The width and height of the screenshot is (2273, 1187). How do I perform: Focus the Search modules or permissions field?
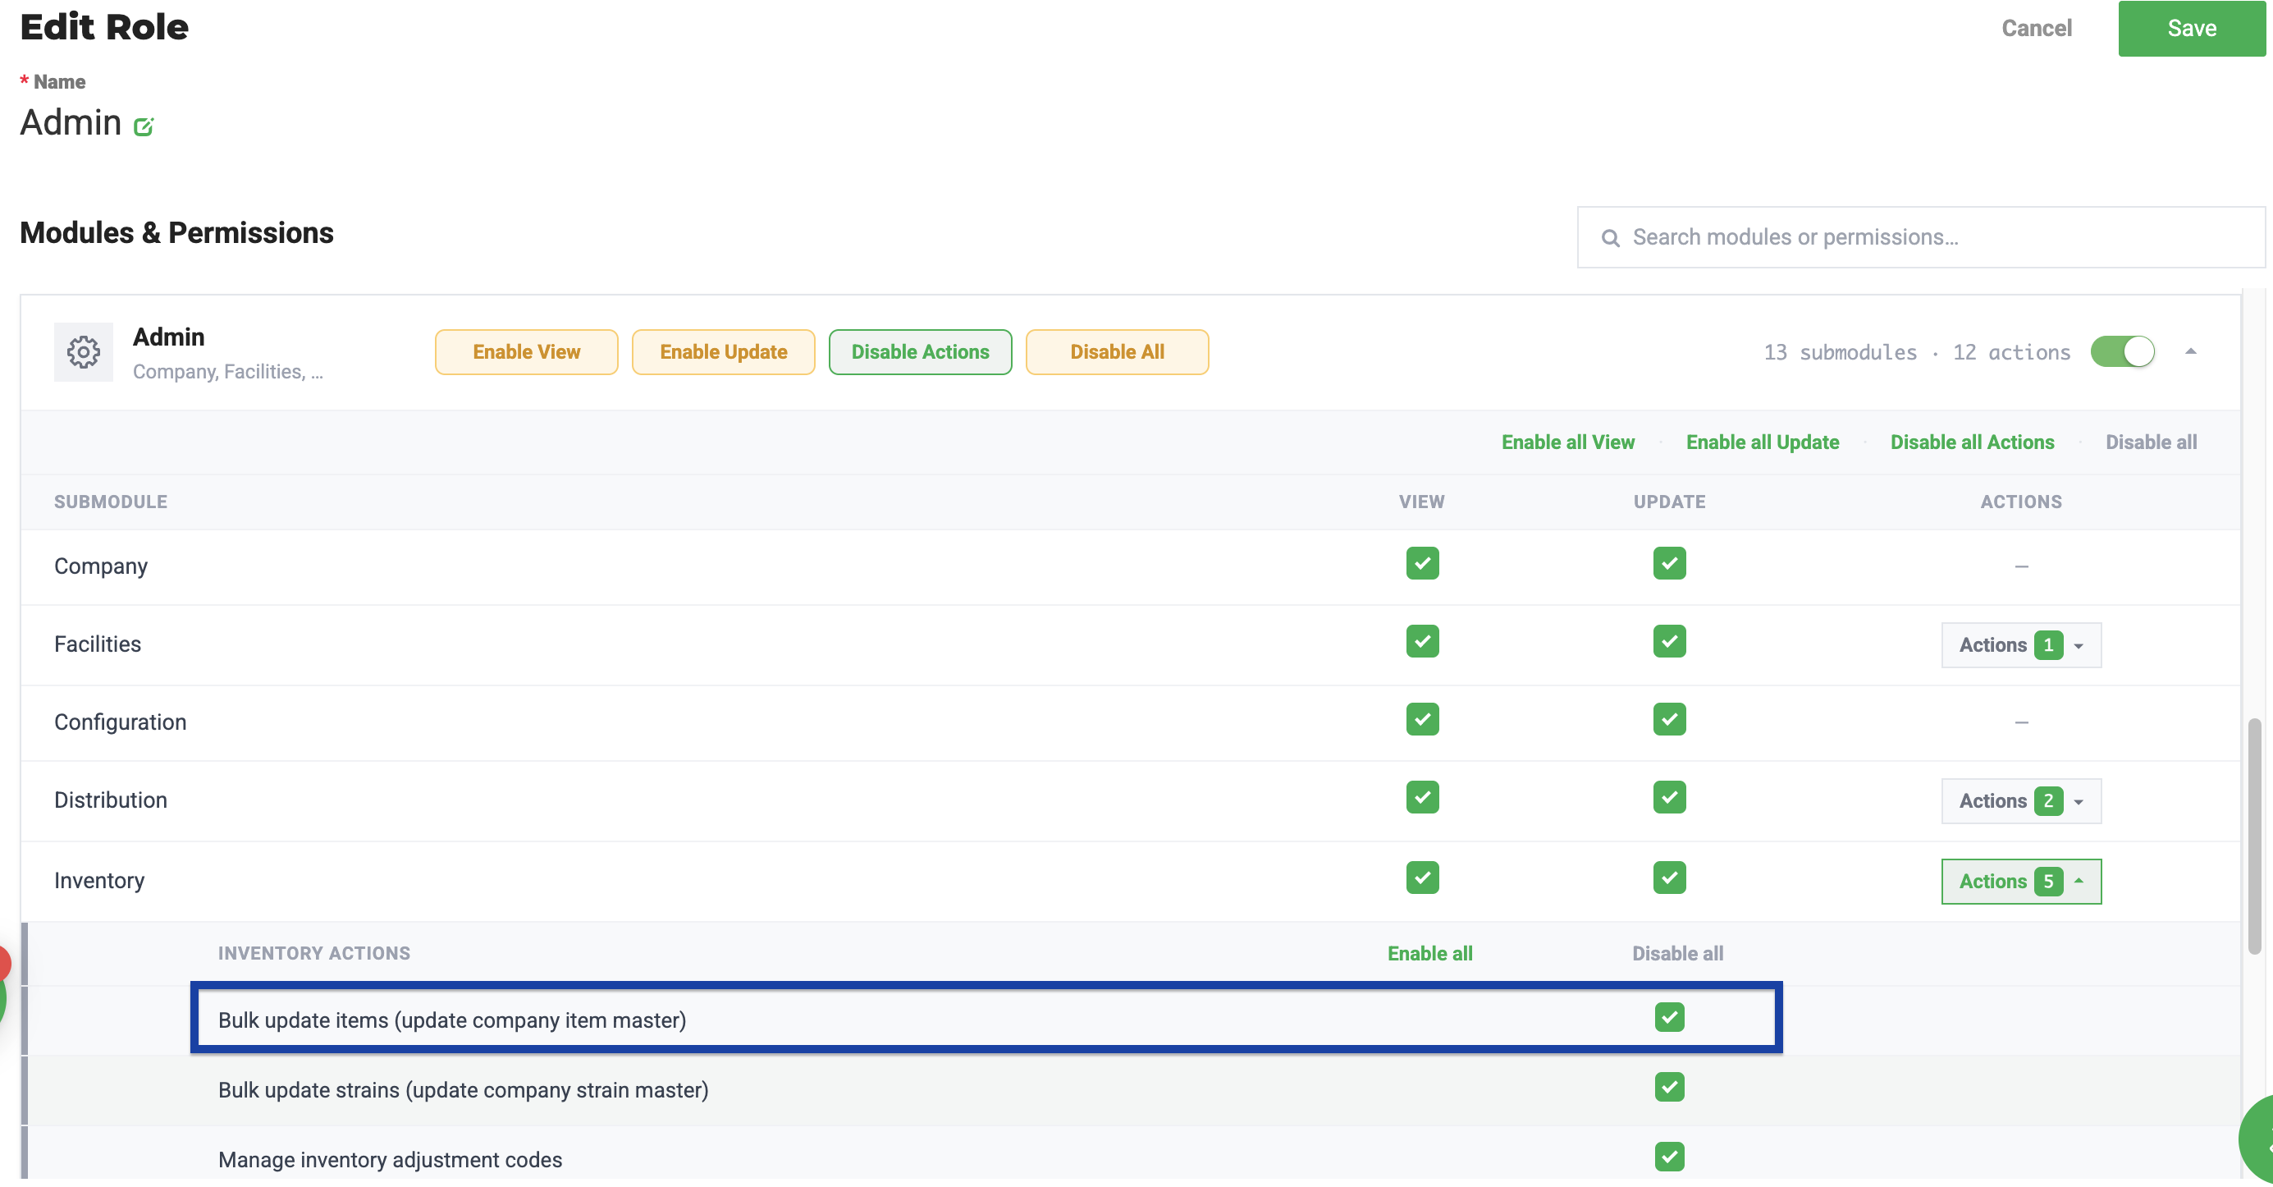(x=1921, y=237)
